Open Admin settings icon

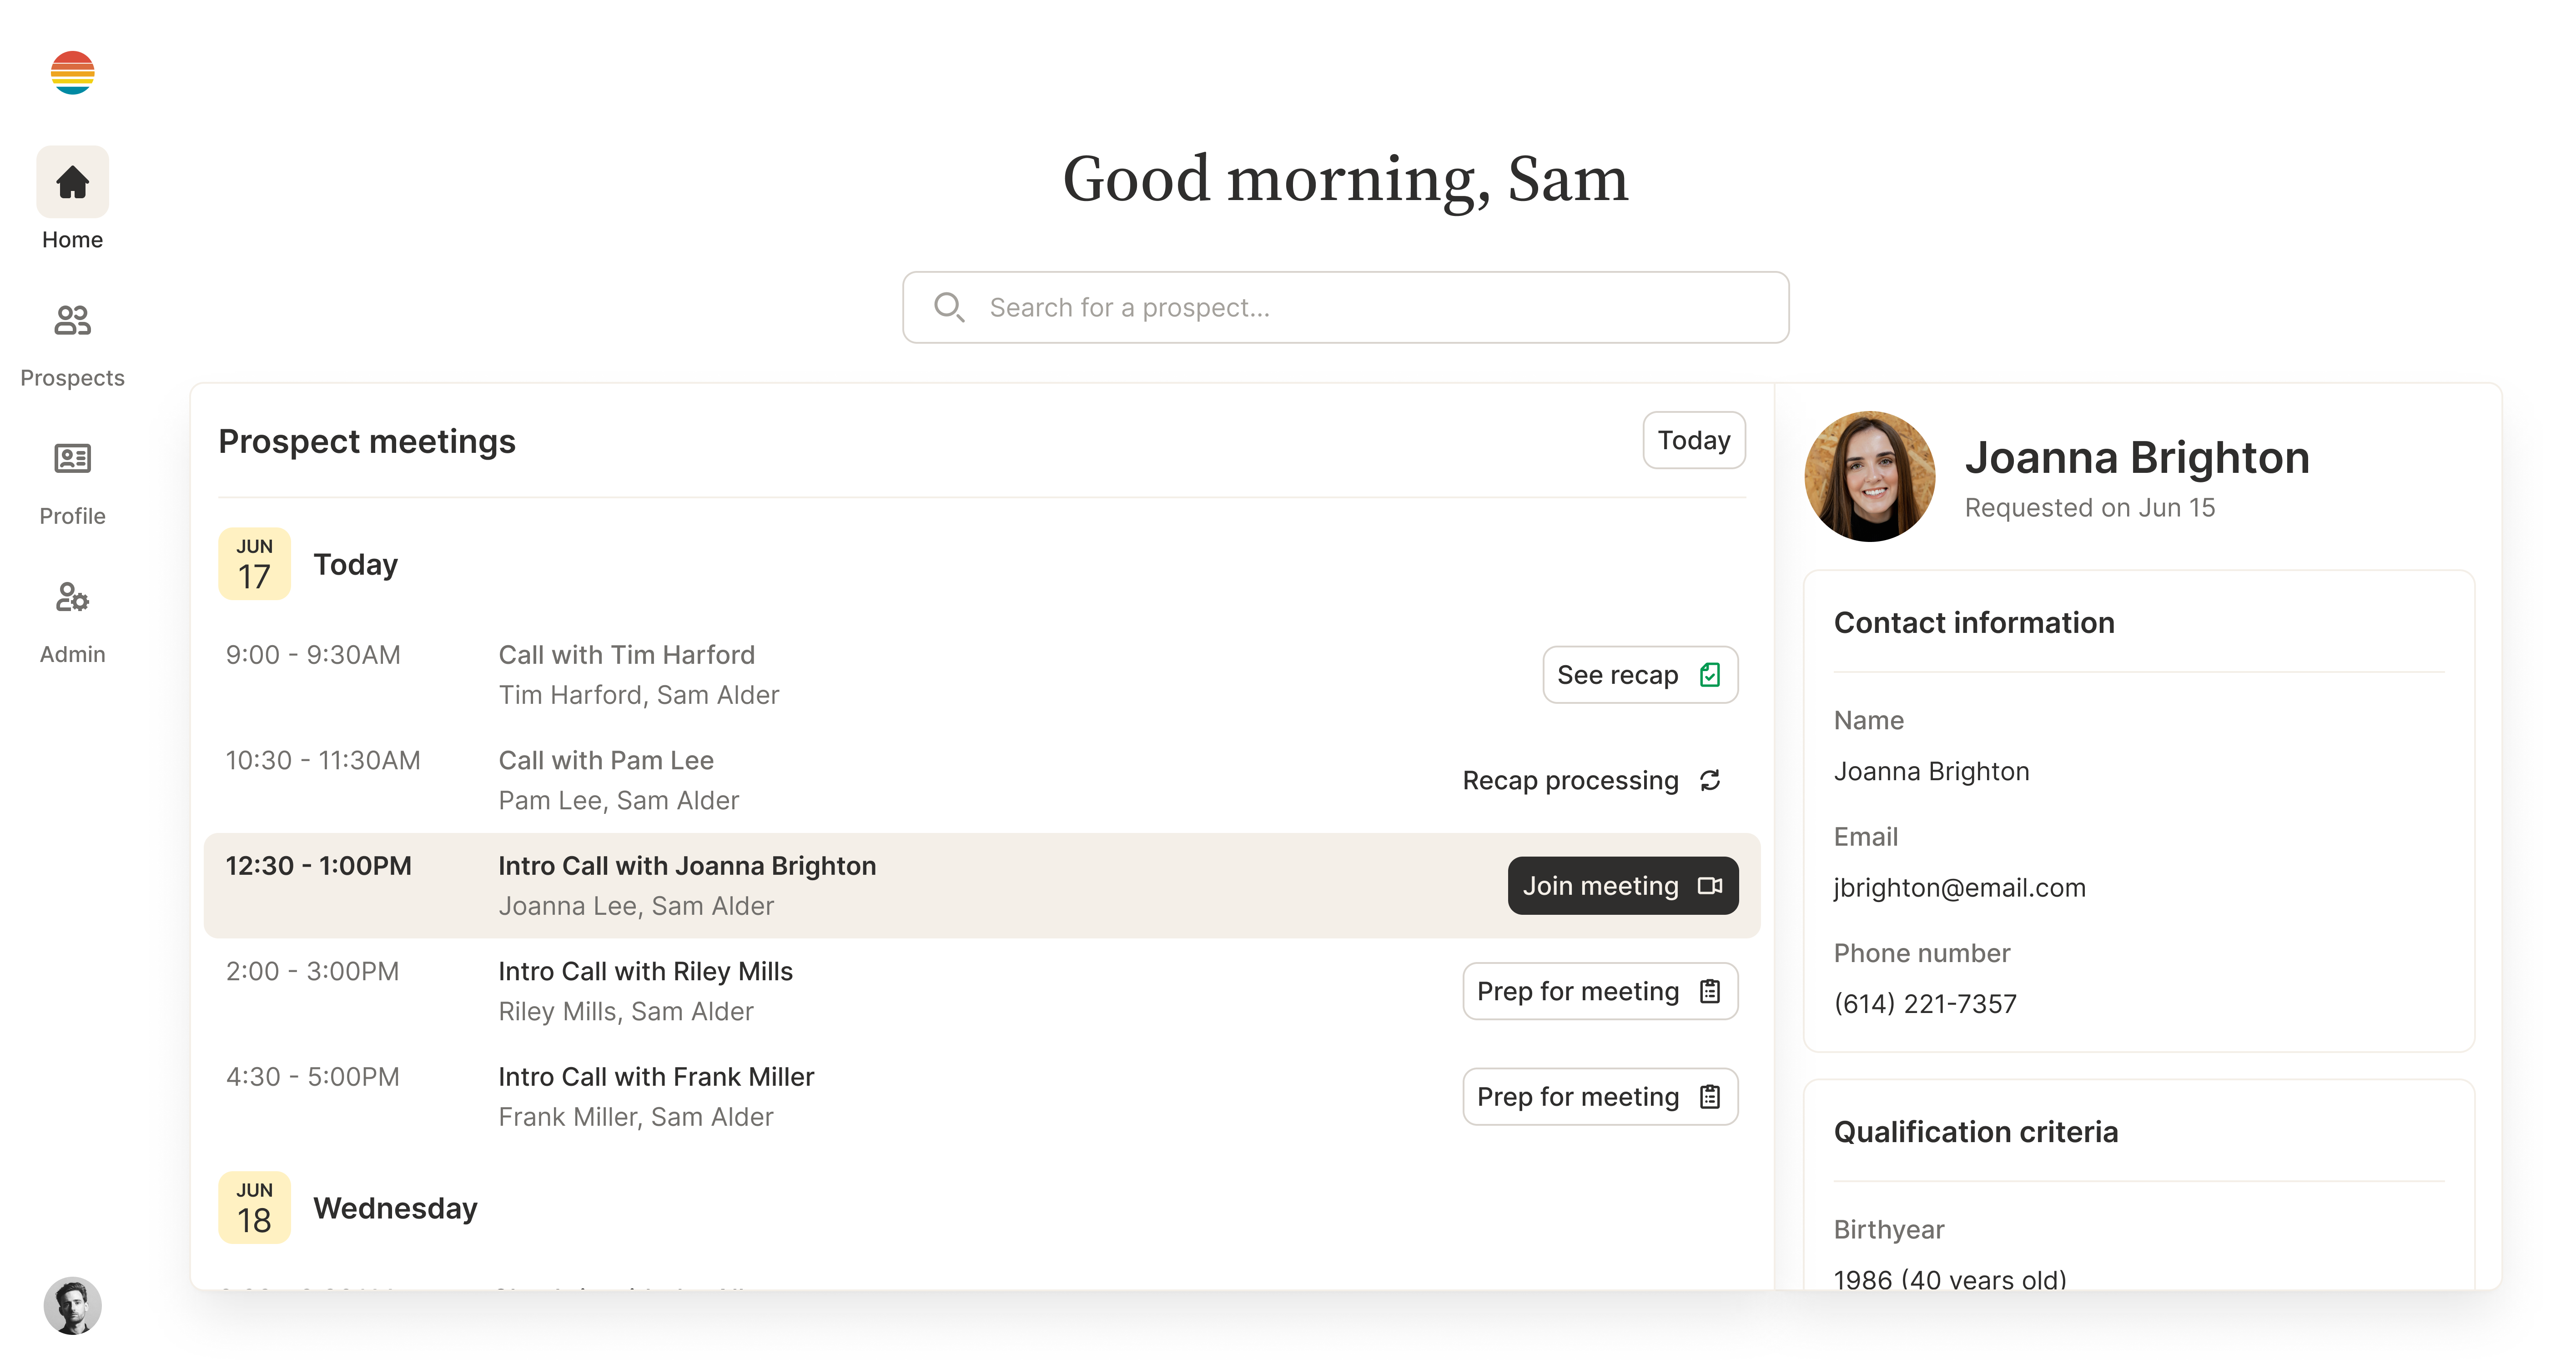(x=72, y=597)
